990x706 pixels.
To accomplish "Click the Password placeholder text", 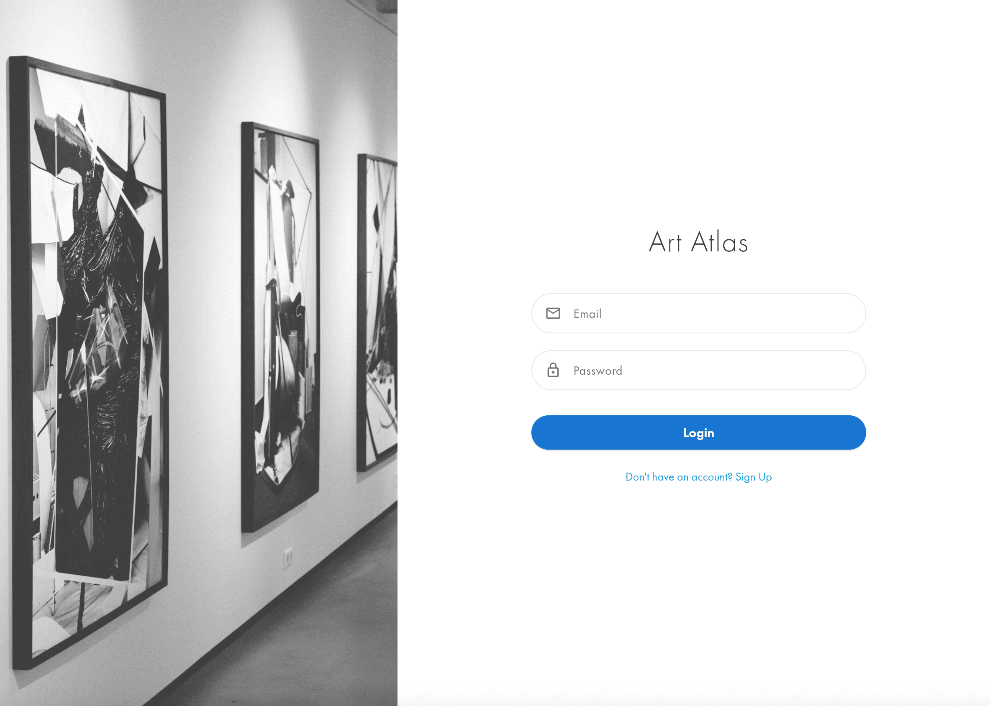I will pos(598,371).
